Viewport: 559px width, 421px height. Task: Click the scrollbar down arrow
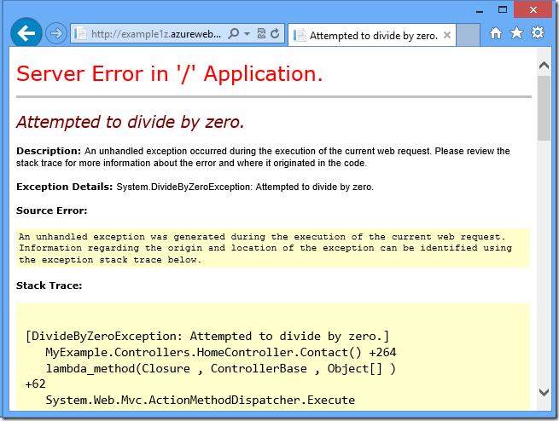point(544,393)
